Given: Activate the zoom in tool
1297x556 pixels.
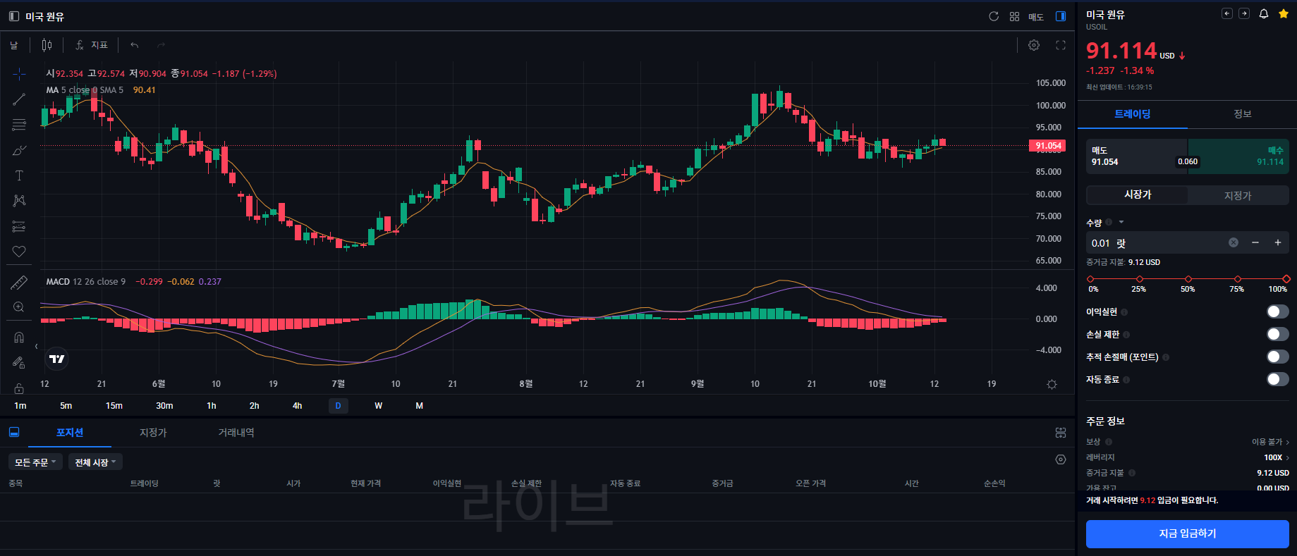Looking at the screenshot, I should [x=19, y=307].
